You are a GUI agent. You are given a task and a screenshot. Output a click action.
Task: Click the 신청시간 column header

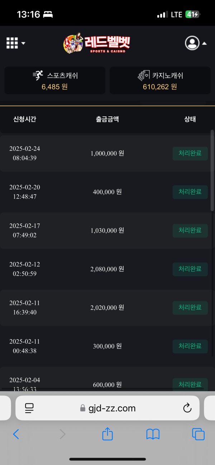pyautogui.click(x=25, y=119)
